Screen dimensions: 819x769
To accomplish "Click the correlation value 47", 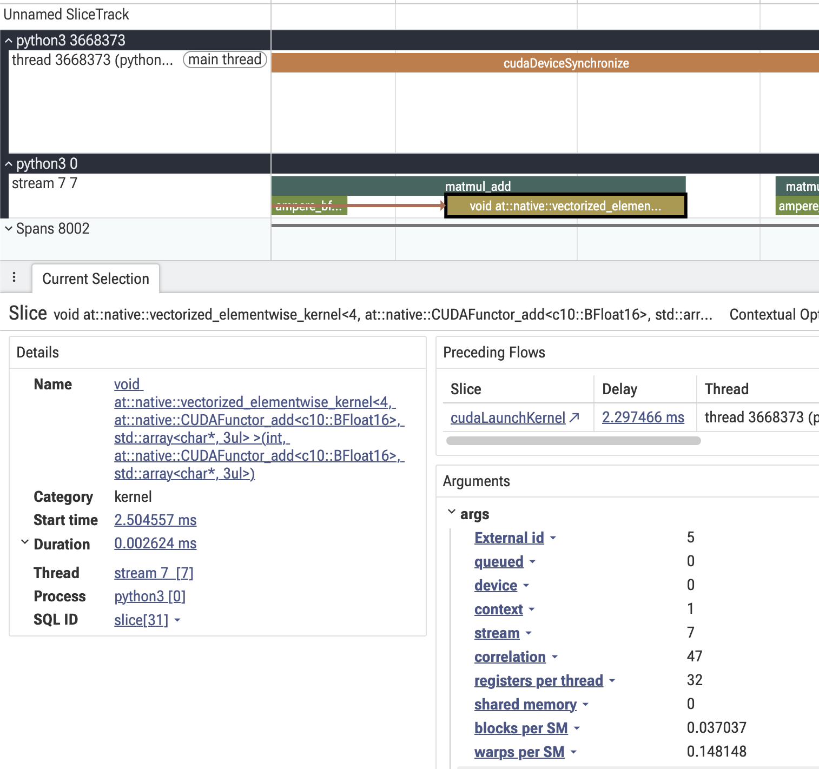I will [695, 657].
